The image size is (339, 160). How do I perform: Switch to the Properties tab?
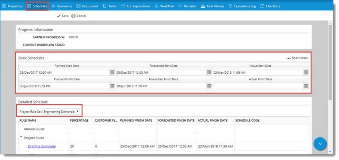pos(12,6)
